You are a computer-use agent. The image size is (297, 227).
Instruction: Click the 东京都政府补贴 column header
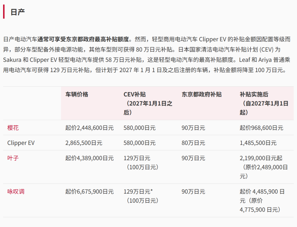click(x=202, y=94)
